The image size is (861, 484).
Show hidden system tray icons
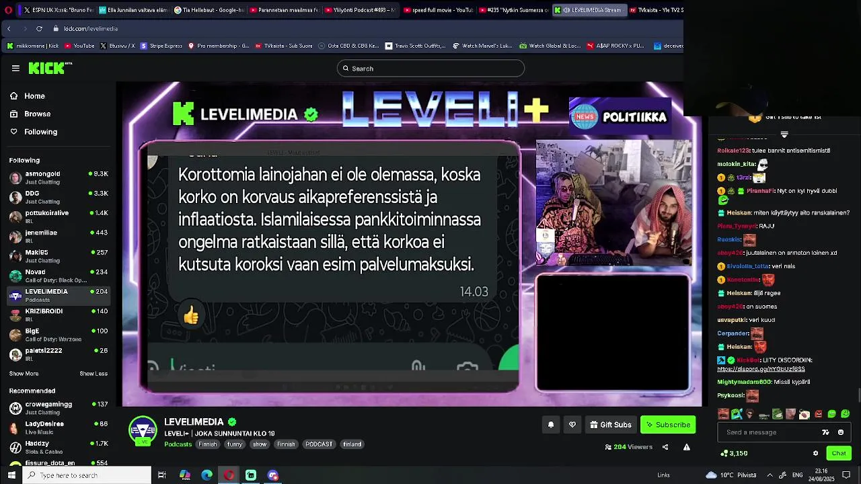[770, 475]
